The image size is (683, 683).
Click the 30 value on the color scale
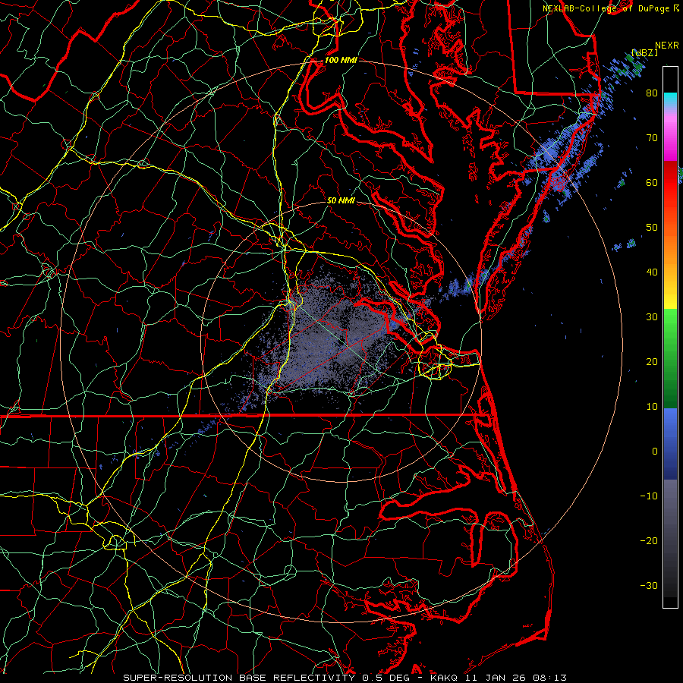652,317
